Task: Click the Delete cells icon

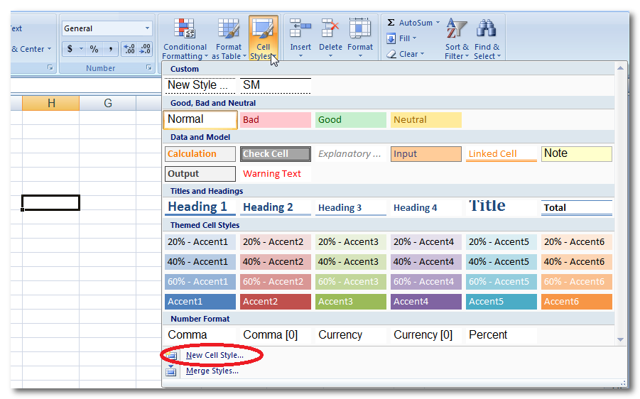Action: point(330,29)
